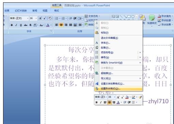This screenshot has height=124, width=174.
Task: Open 形状轮廓 shape outline menu
Action: point(165,20)
